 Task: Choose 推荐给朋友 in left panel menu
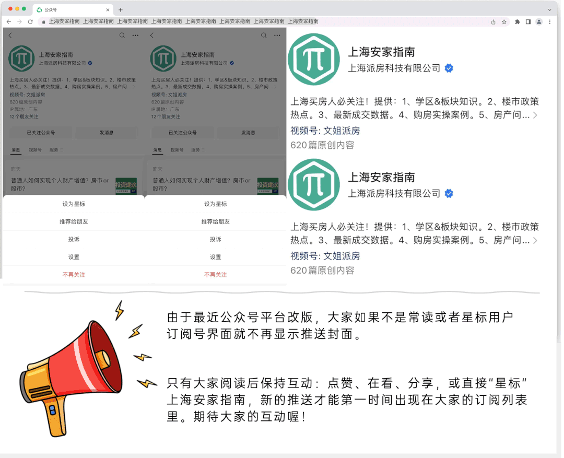pyautogui.click(x=74, y=221)
